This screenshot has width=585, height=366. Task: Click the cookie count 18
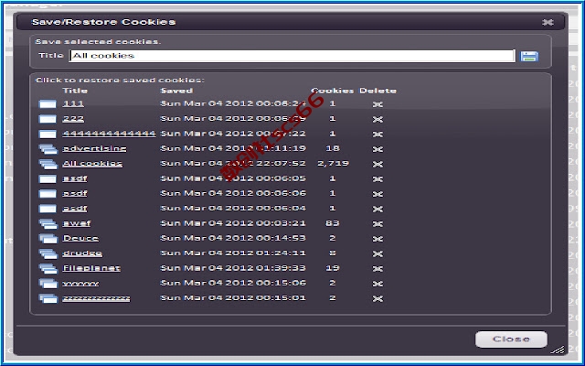click(333, 148)
